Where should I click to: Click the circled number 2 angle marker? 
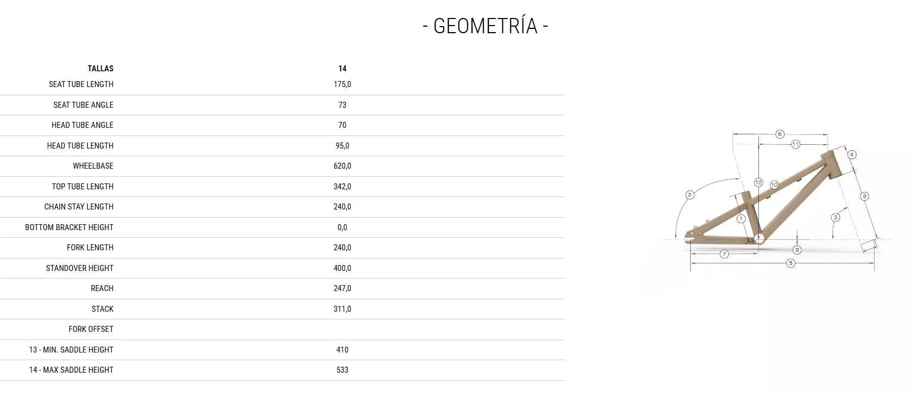[690, 195]
